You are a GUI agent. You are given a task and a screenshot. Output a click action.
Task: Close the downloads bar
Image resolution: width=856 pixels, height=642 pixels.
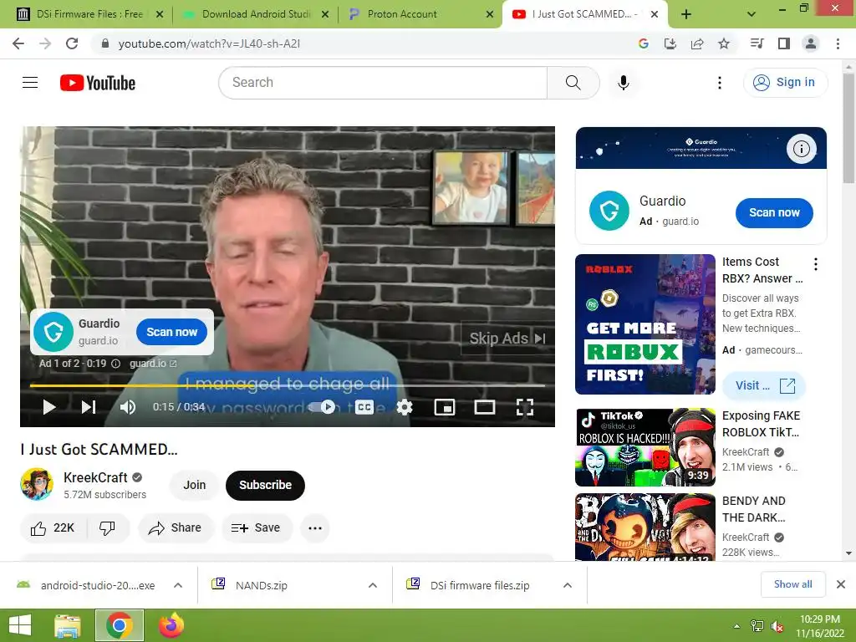coord(841,584)
